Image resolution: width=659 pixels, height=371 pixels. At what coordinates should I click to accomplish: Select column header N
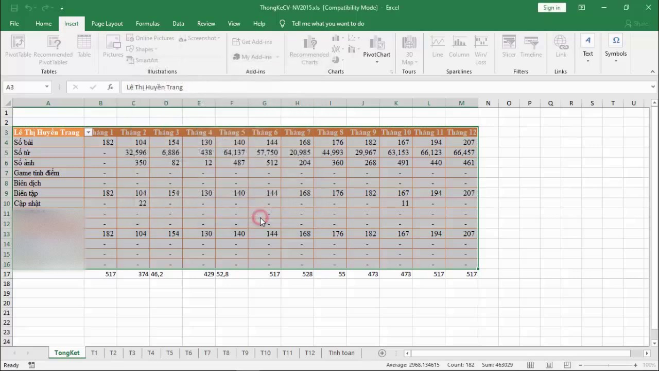click(488, 103)
